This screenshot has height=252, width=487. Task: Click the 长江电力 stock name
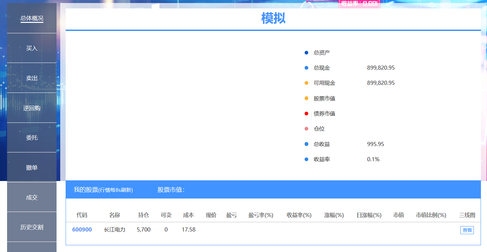click(x=114, y=230)
